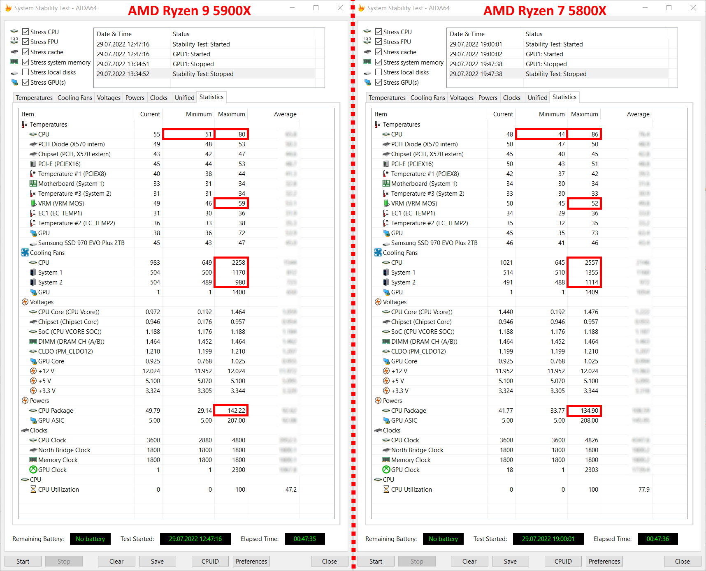Click the Temperatures group icon in the 5800X window
Image resolution: width=706 pixels, height=571 pixels.
coord(378,124)
